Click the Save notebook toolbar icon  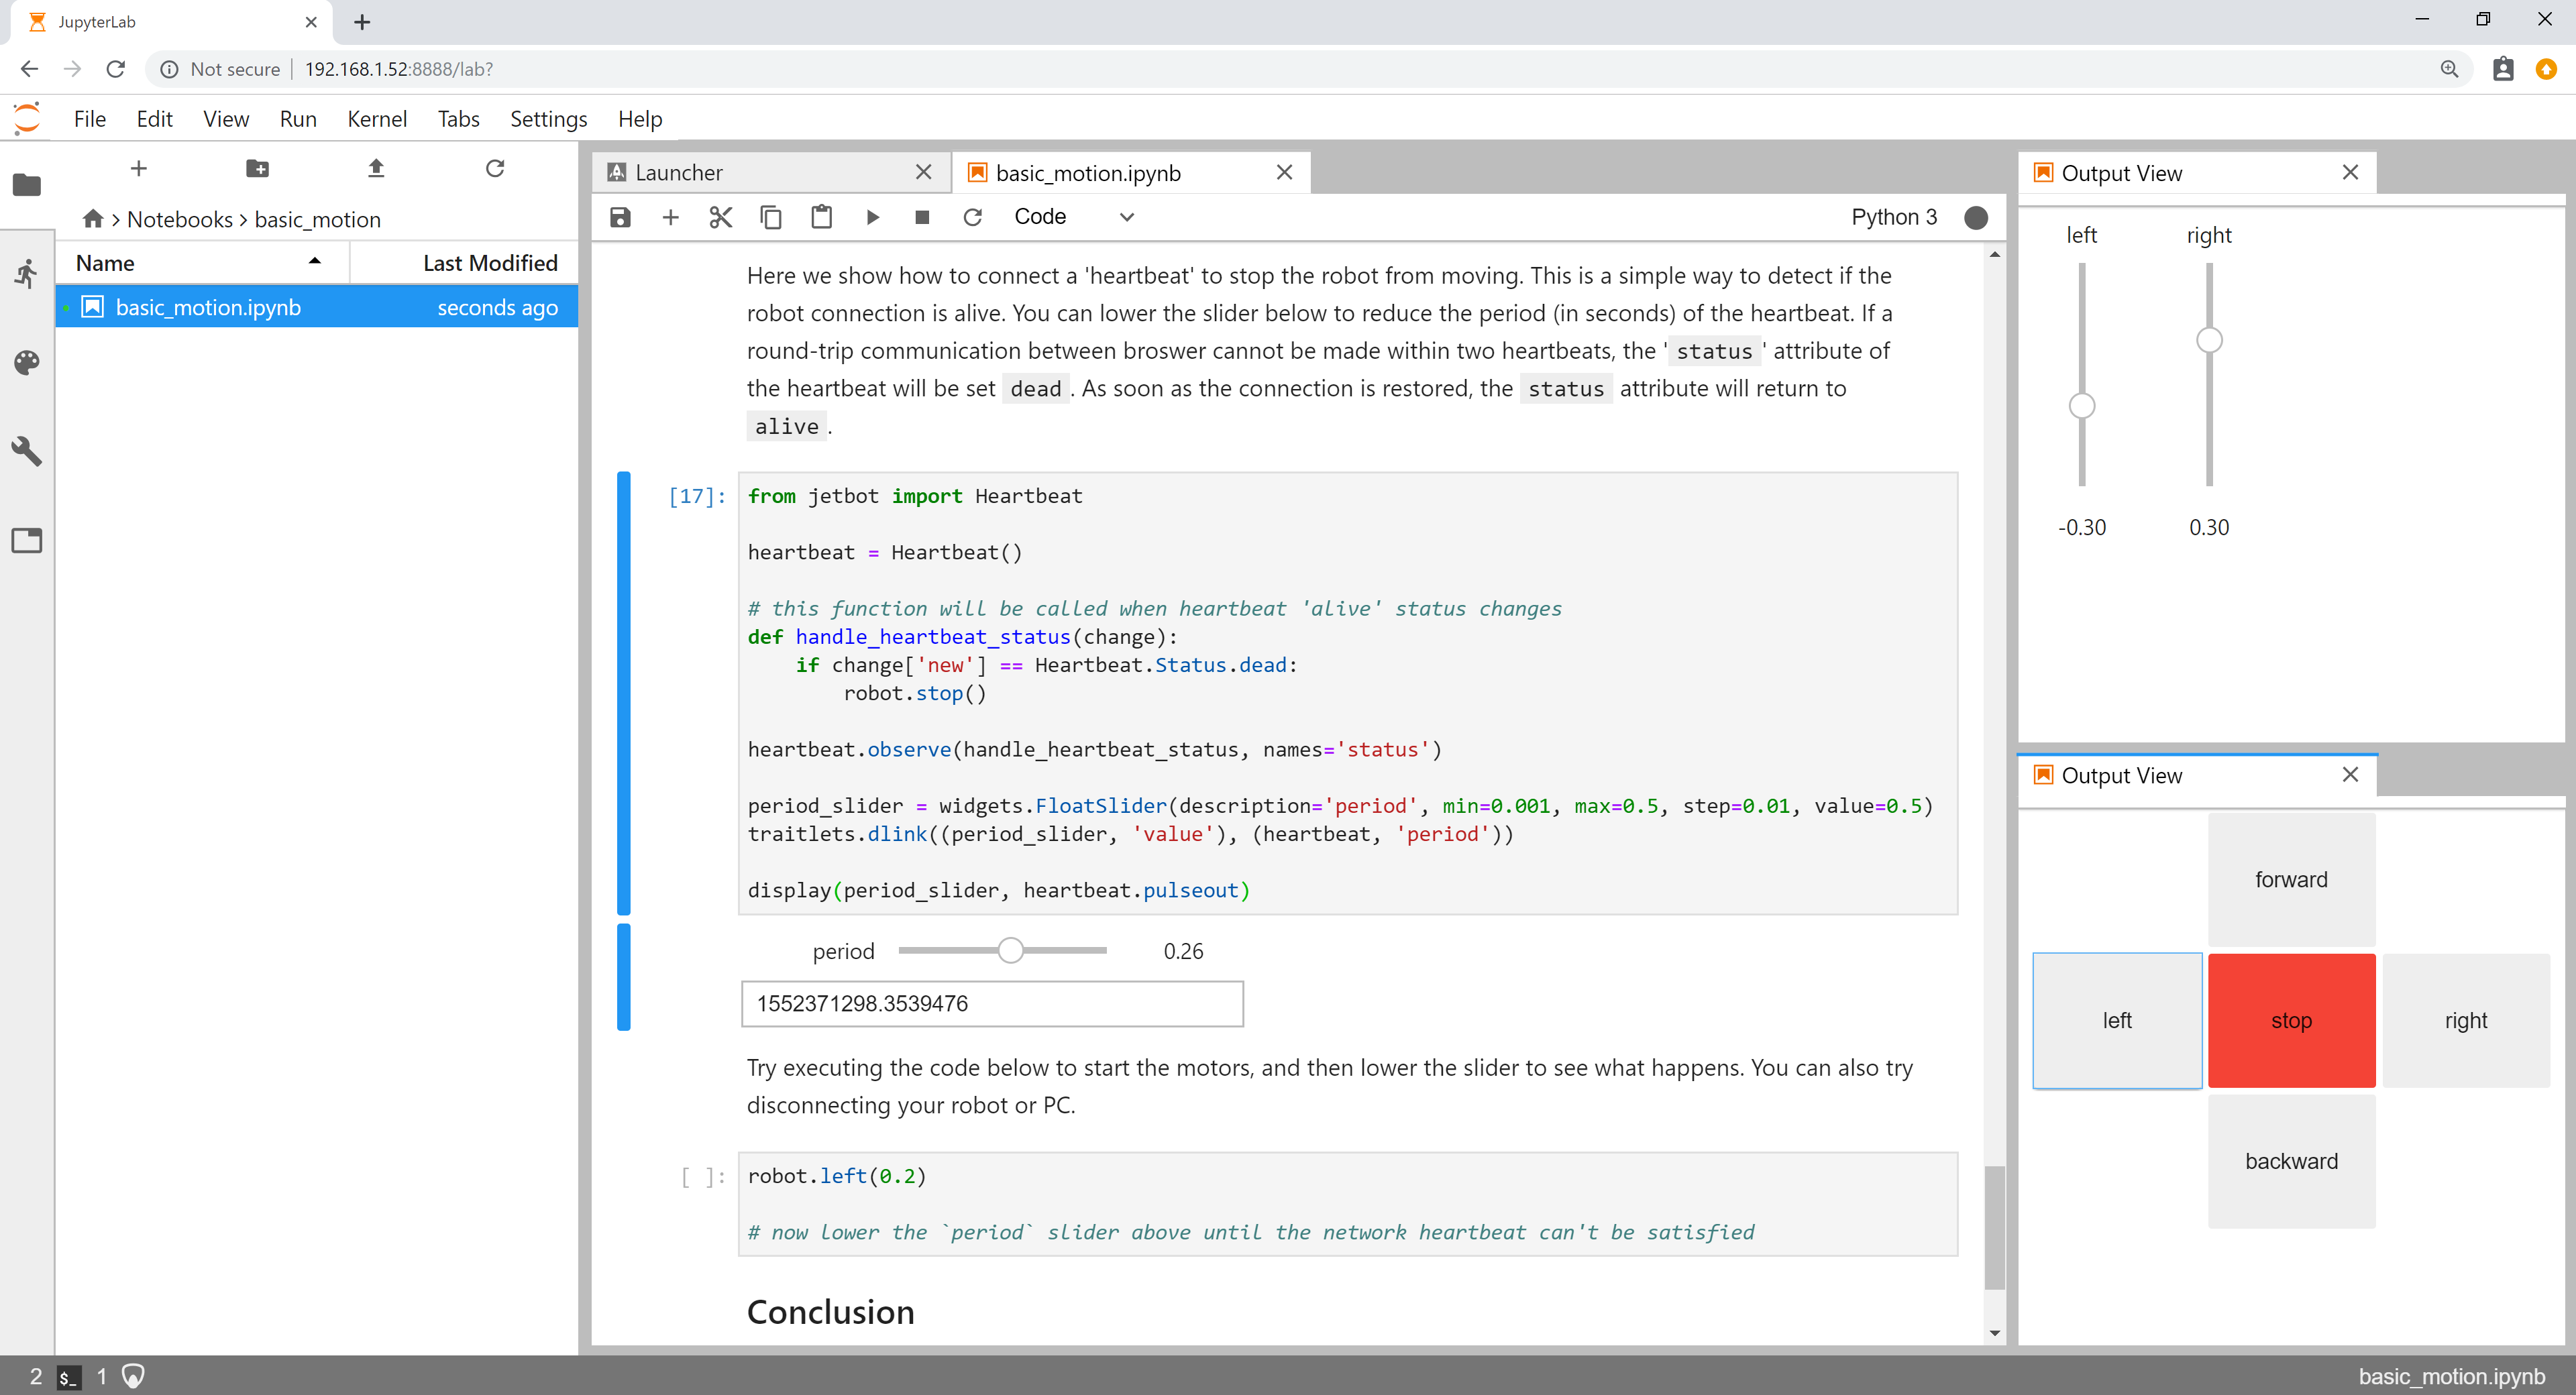tap(620, 217)
